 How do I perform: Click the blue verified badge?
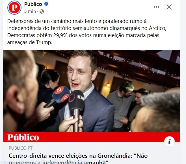click(46, 4)
